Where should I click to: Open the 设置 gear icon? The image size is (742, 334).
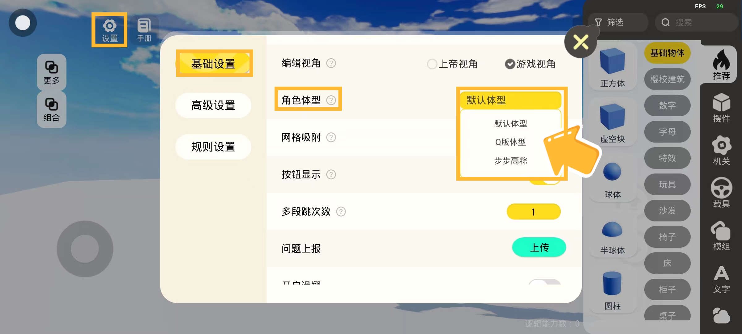click(109, 30)
